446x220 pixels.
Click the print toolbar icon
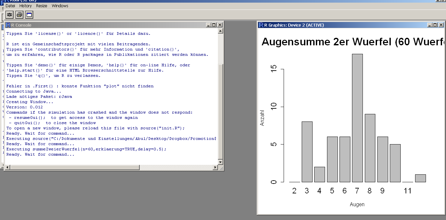pyautogui.click(x=19, y=15)
